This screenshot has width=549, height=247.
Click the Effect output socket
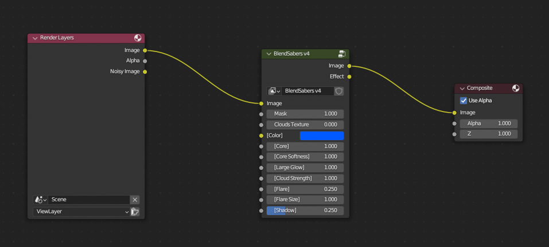[349, 77]
